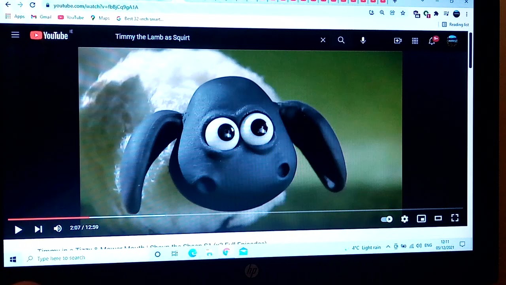Viewport: 506px width, 285px height.
Task: Open the Action Center notifications
Action: [x=462, y=244]
